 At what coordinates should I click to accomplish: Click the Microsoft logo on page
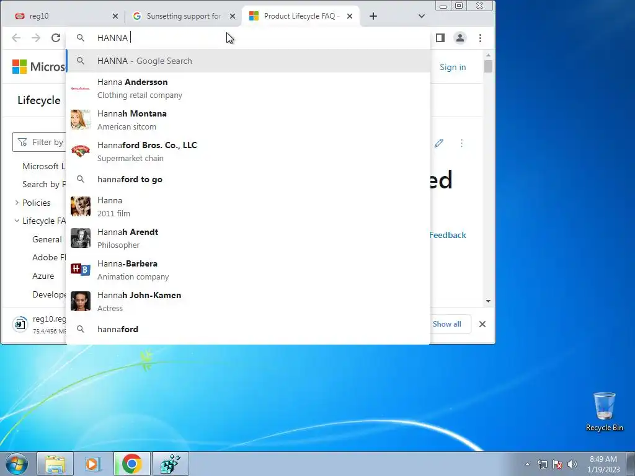tap(38, 67)
